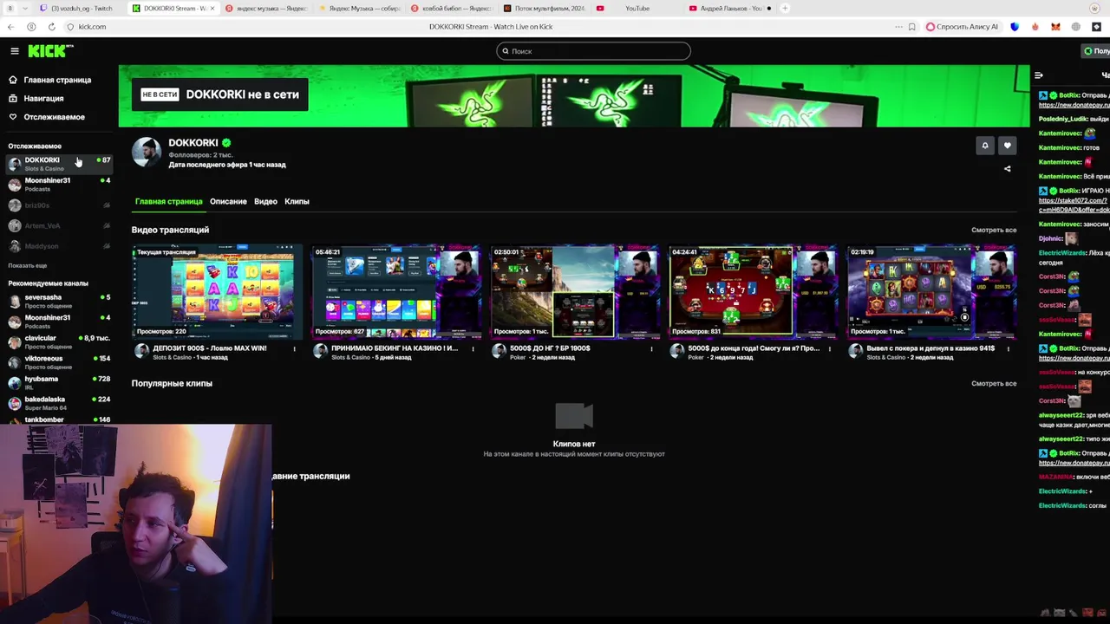
Task: Open the 04:24:41 poker video thumbnail
Action: [x=753, y=291]
